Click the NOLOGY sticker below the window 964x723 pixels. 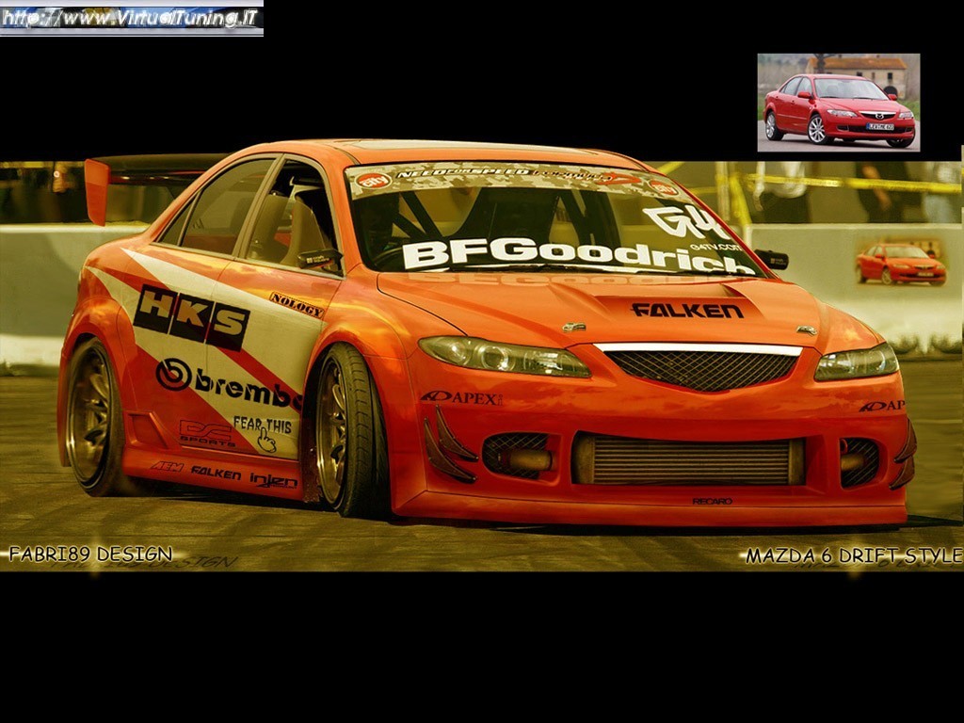pyautogui.click(x=297, y=305)
